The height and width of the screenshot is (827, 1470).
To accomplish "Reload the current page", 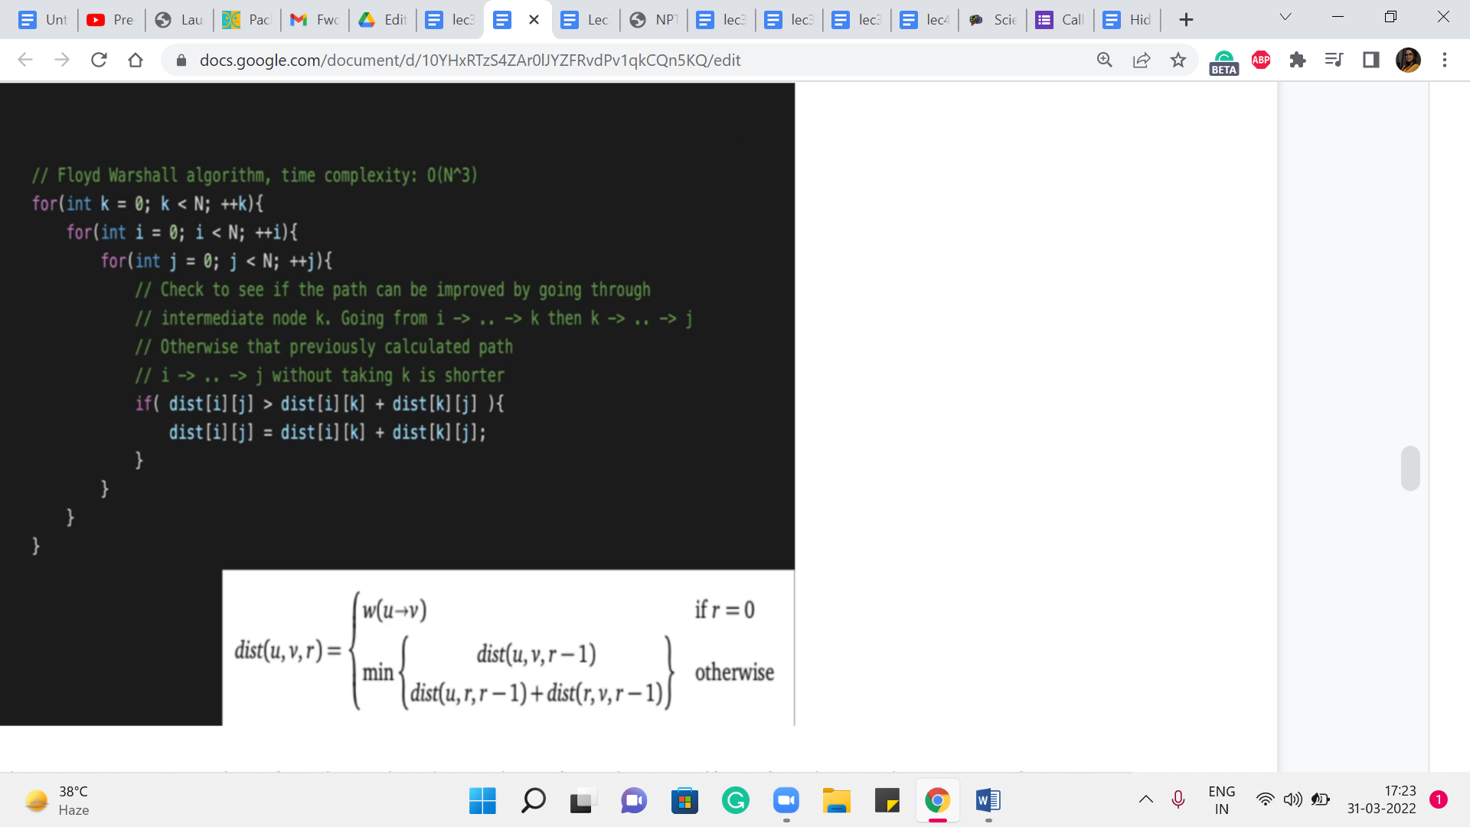I will click(x=99, y=60).
